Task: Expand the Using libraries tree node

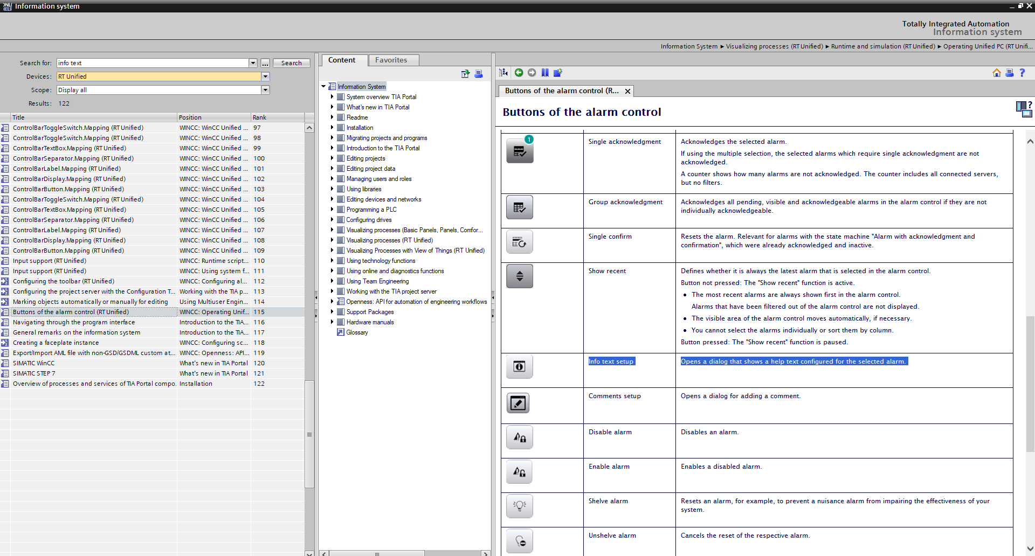Action: click(332, 189)
